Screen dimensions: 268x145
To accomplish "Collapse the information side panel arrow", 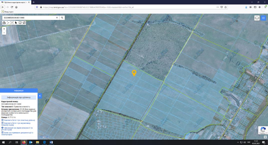I will click(x=40, y=96).
